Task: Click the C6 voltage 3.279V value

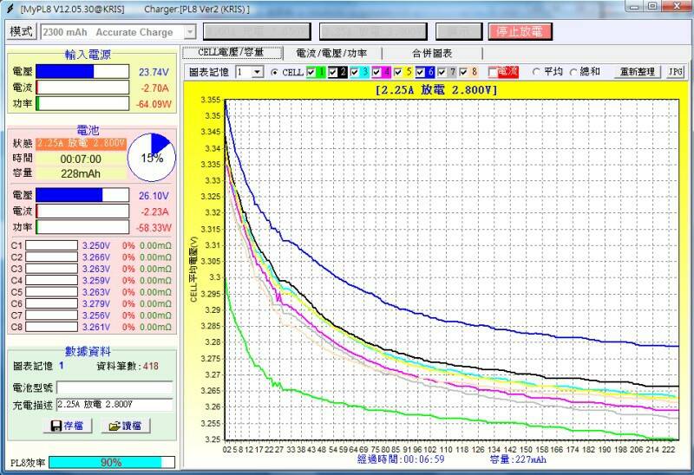Action: [x=96, y=304]
